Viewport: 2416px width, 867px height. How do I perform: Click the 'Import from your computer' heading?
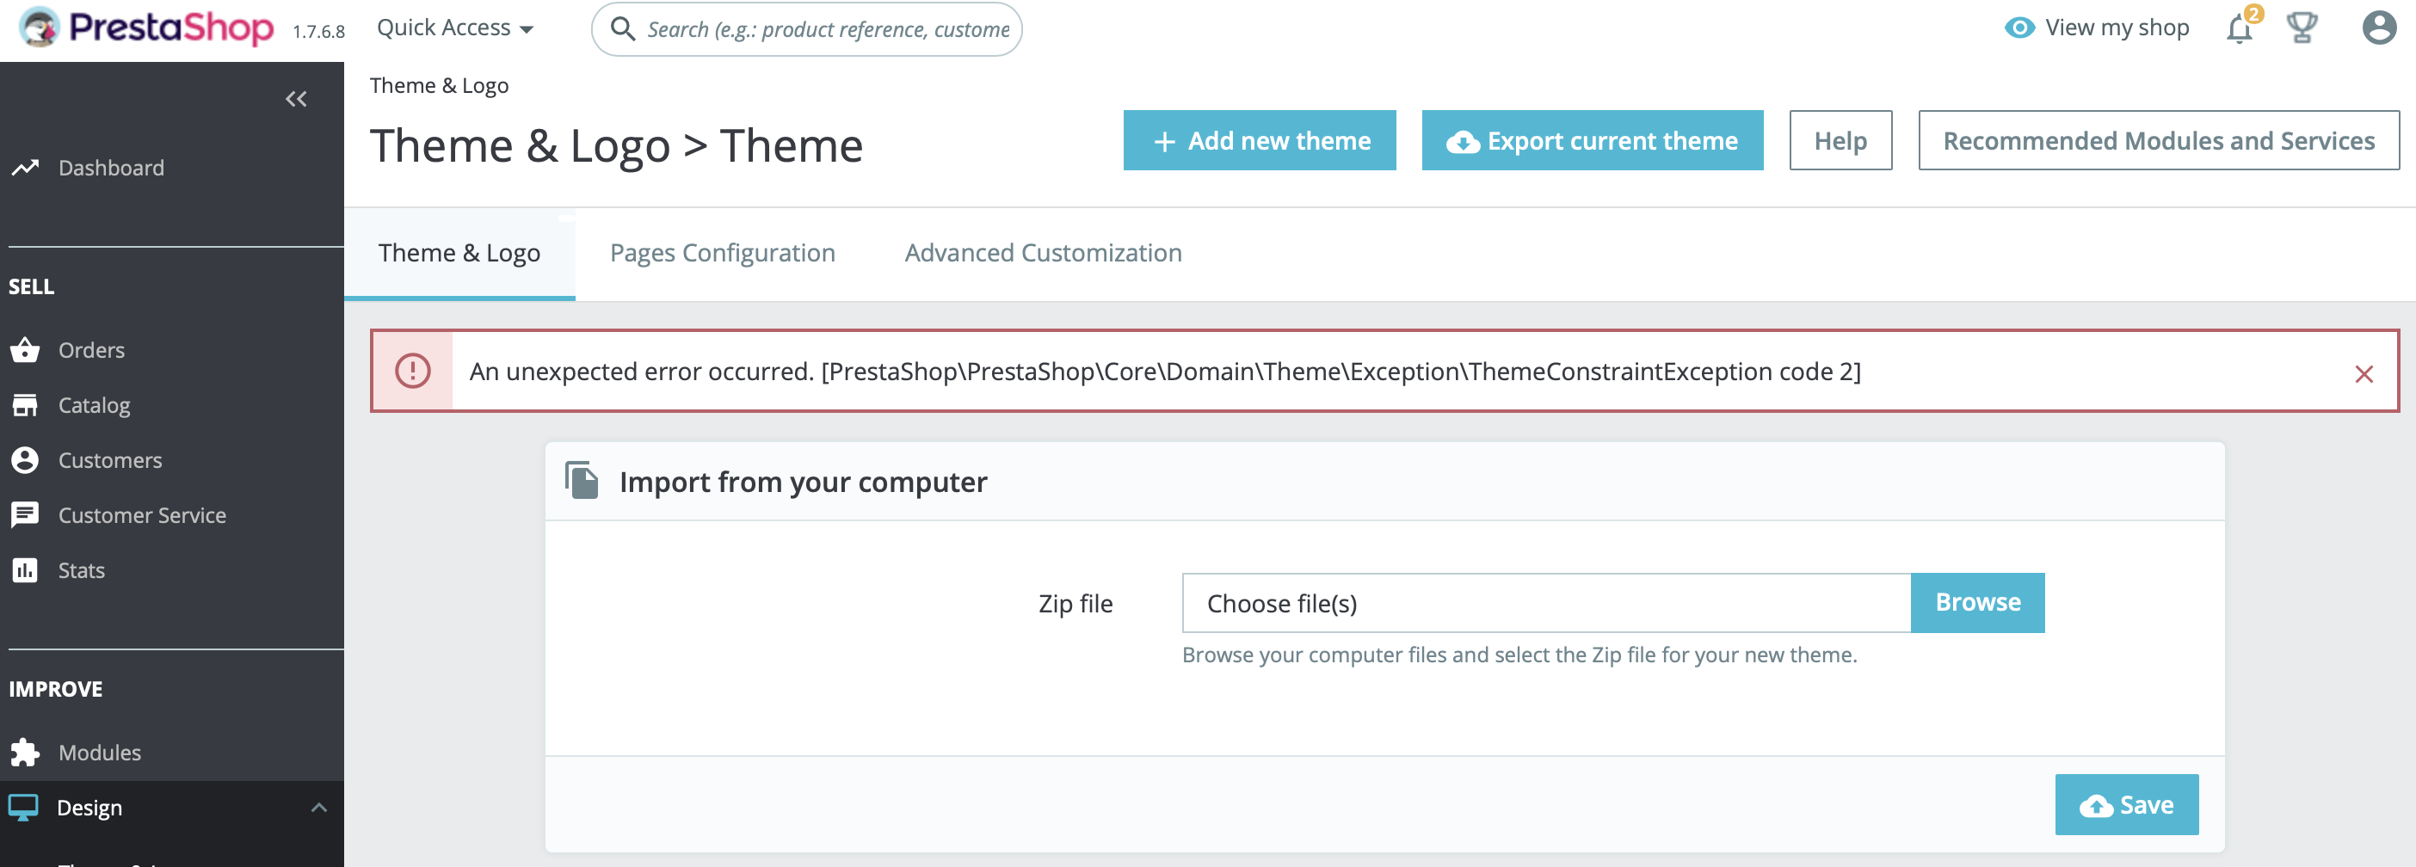click(803, 482)
